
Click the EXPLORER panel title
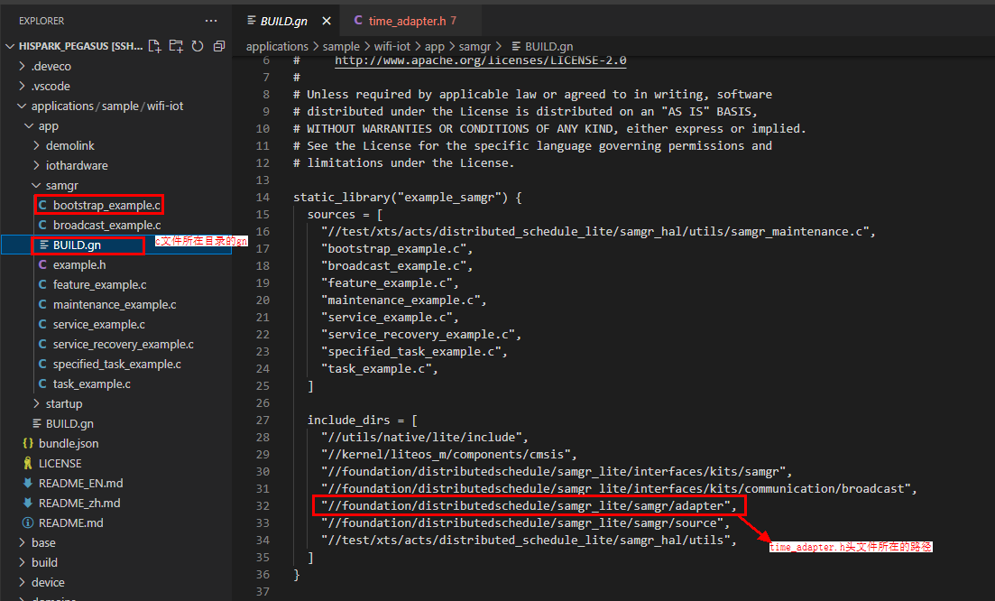[41, 21]
